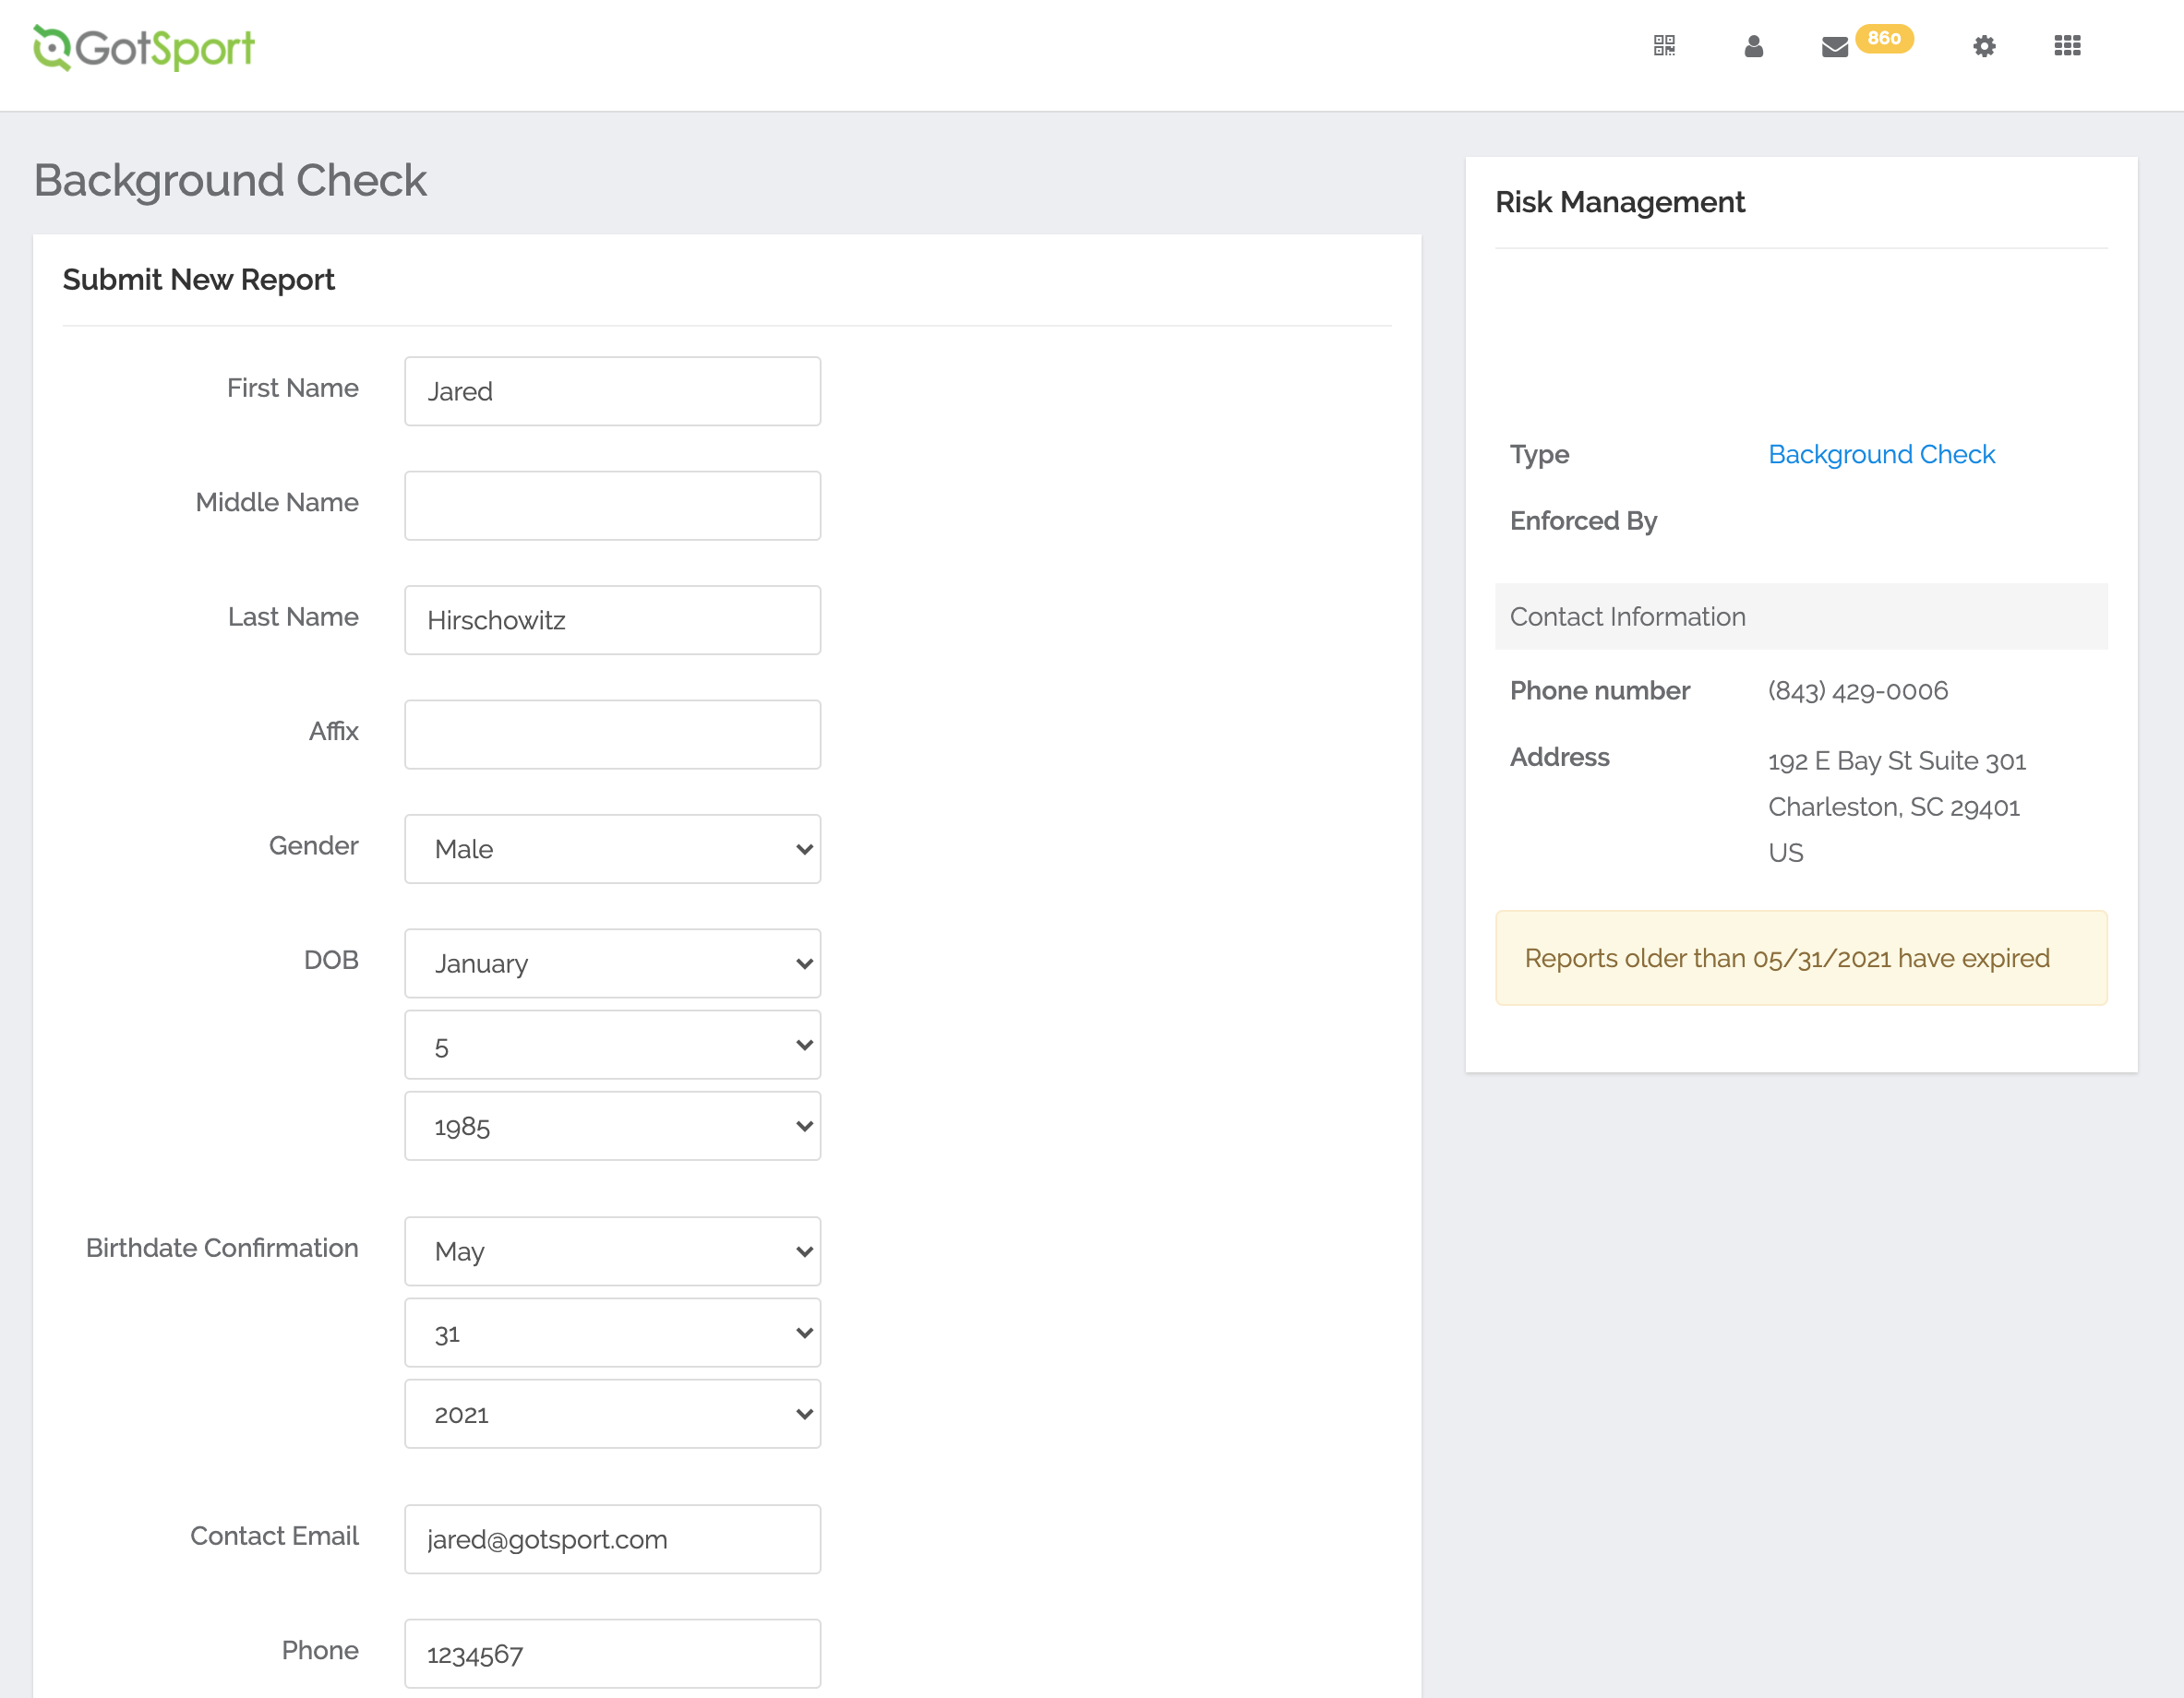
Task: Click the GotSport logo
Action: pyautogui.click(x=144, y=47)
